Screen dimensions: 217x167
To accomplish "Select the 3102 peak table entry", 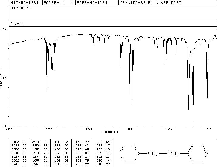I will coord(19,142).
